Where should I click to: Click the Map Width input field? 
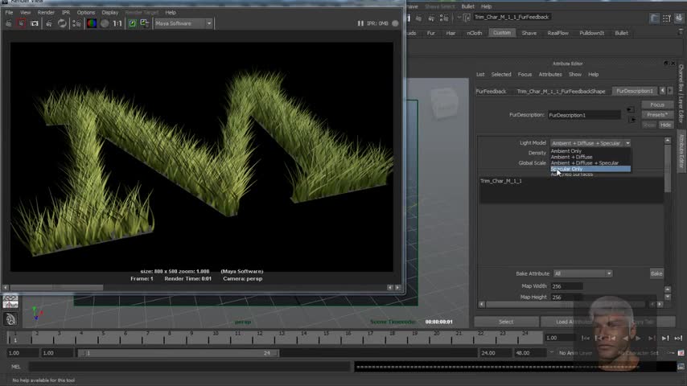click(567, 286)
